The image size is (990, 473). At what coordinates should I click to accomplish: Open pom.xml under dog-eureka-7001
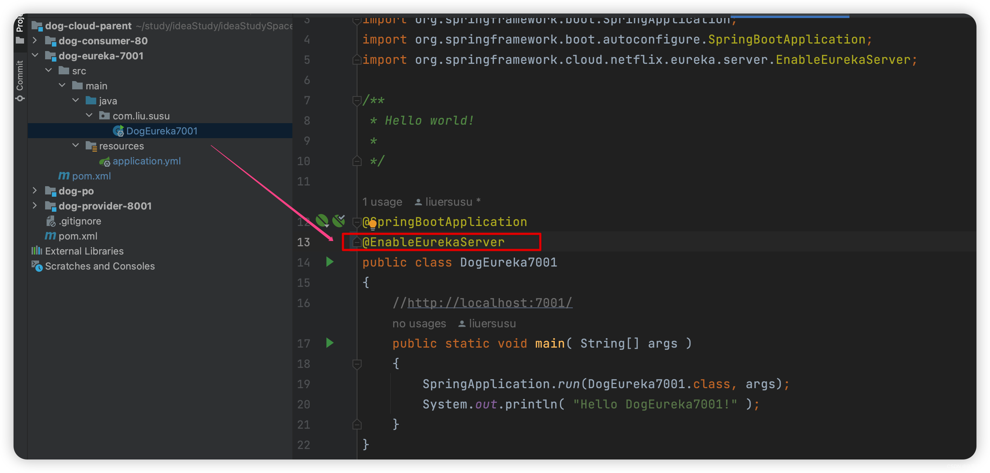point(91,176)
